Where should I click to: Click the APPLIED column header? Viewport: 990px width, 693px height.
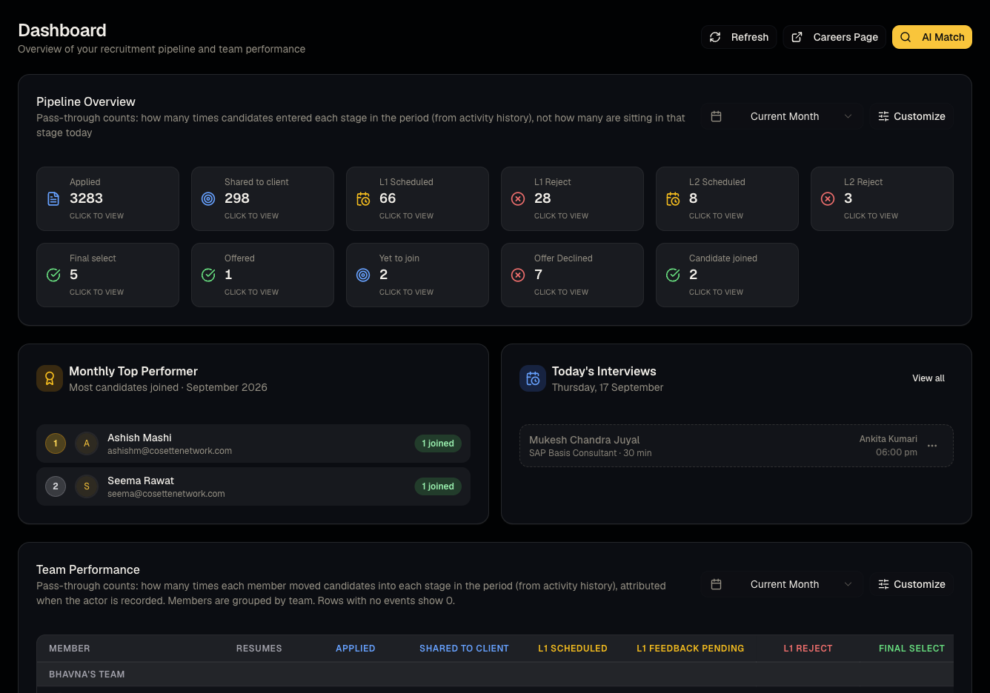pos(356,649)
